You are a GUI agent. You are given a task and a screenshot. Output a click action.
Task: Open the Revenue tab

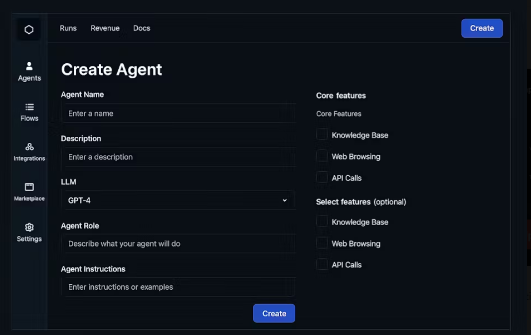[105, 28]
